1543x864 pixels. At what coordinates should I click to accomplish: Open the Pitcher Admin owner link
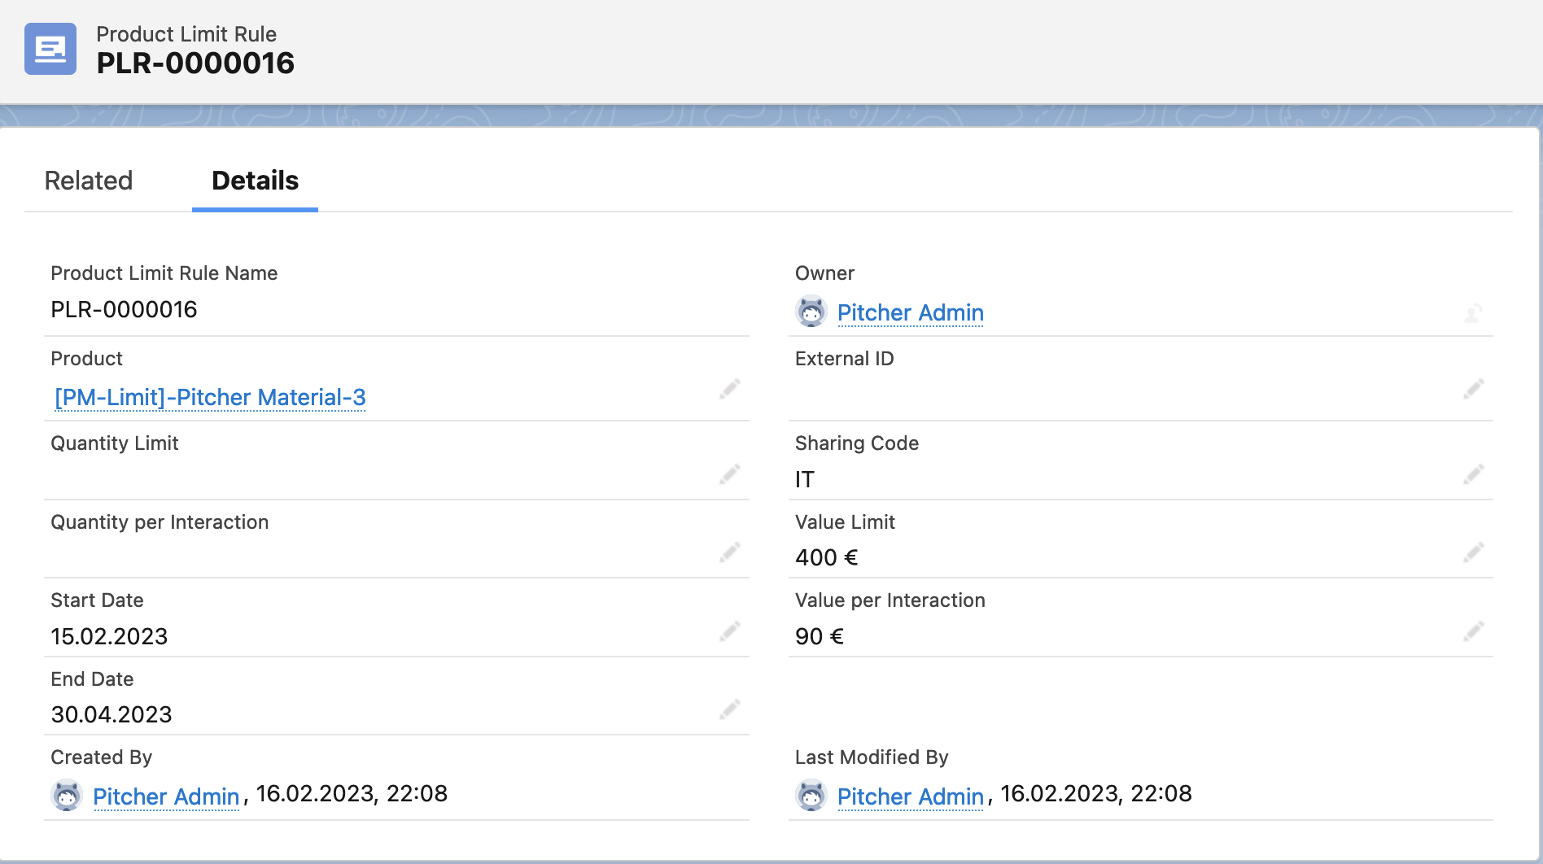910,312
